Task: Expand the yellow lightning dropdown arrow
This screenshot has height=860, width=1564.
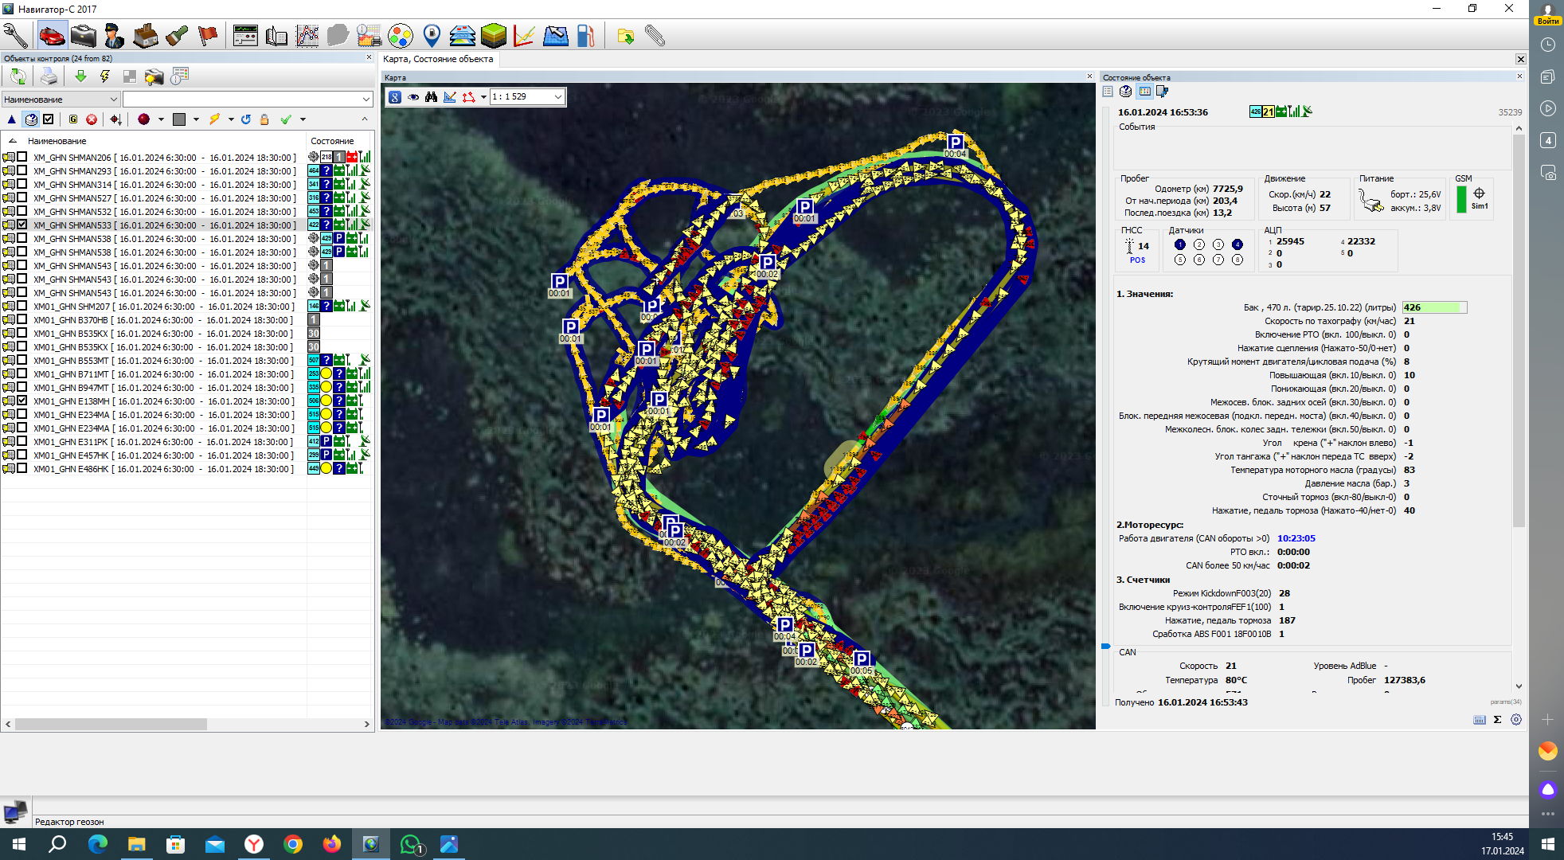Action: 231,119
